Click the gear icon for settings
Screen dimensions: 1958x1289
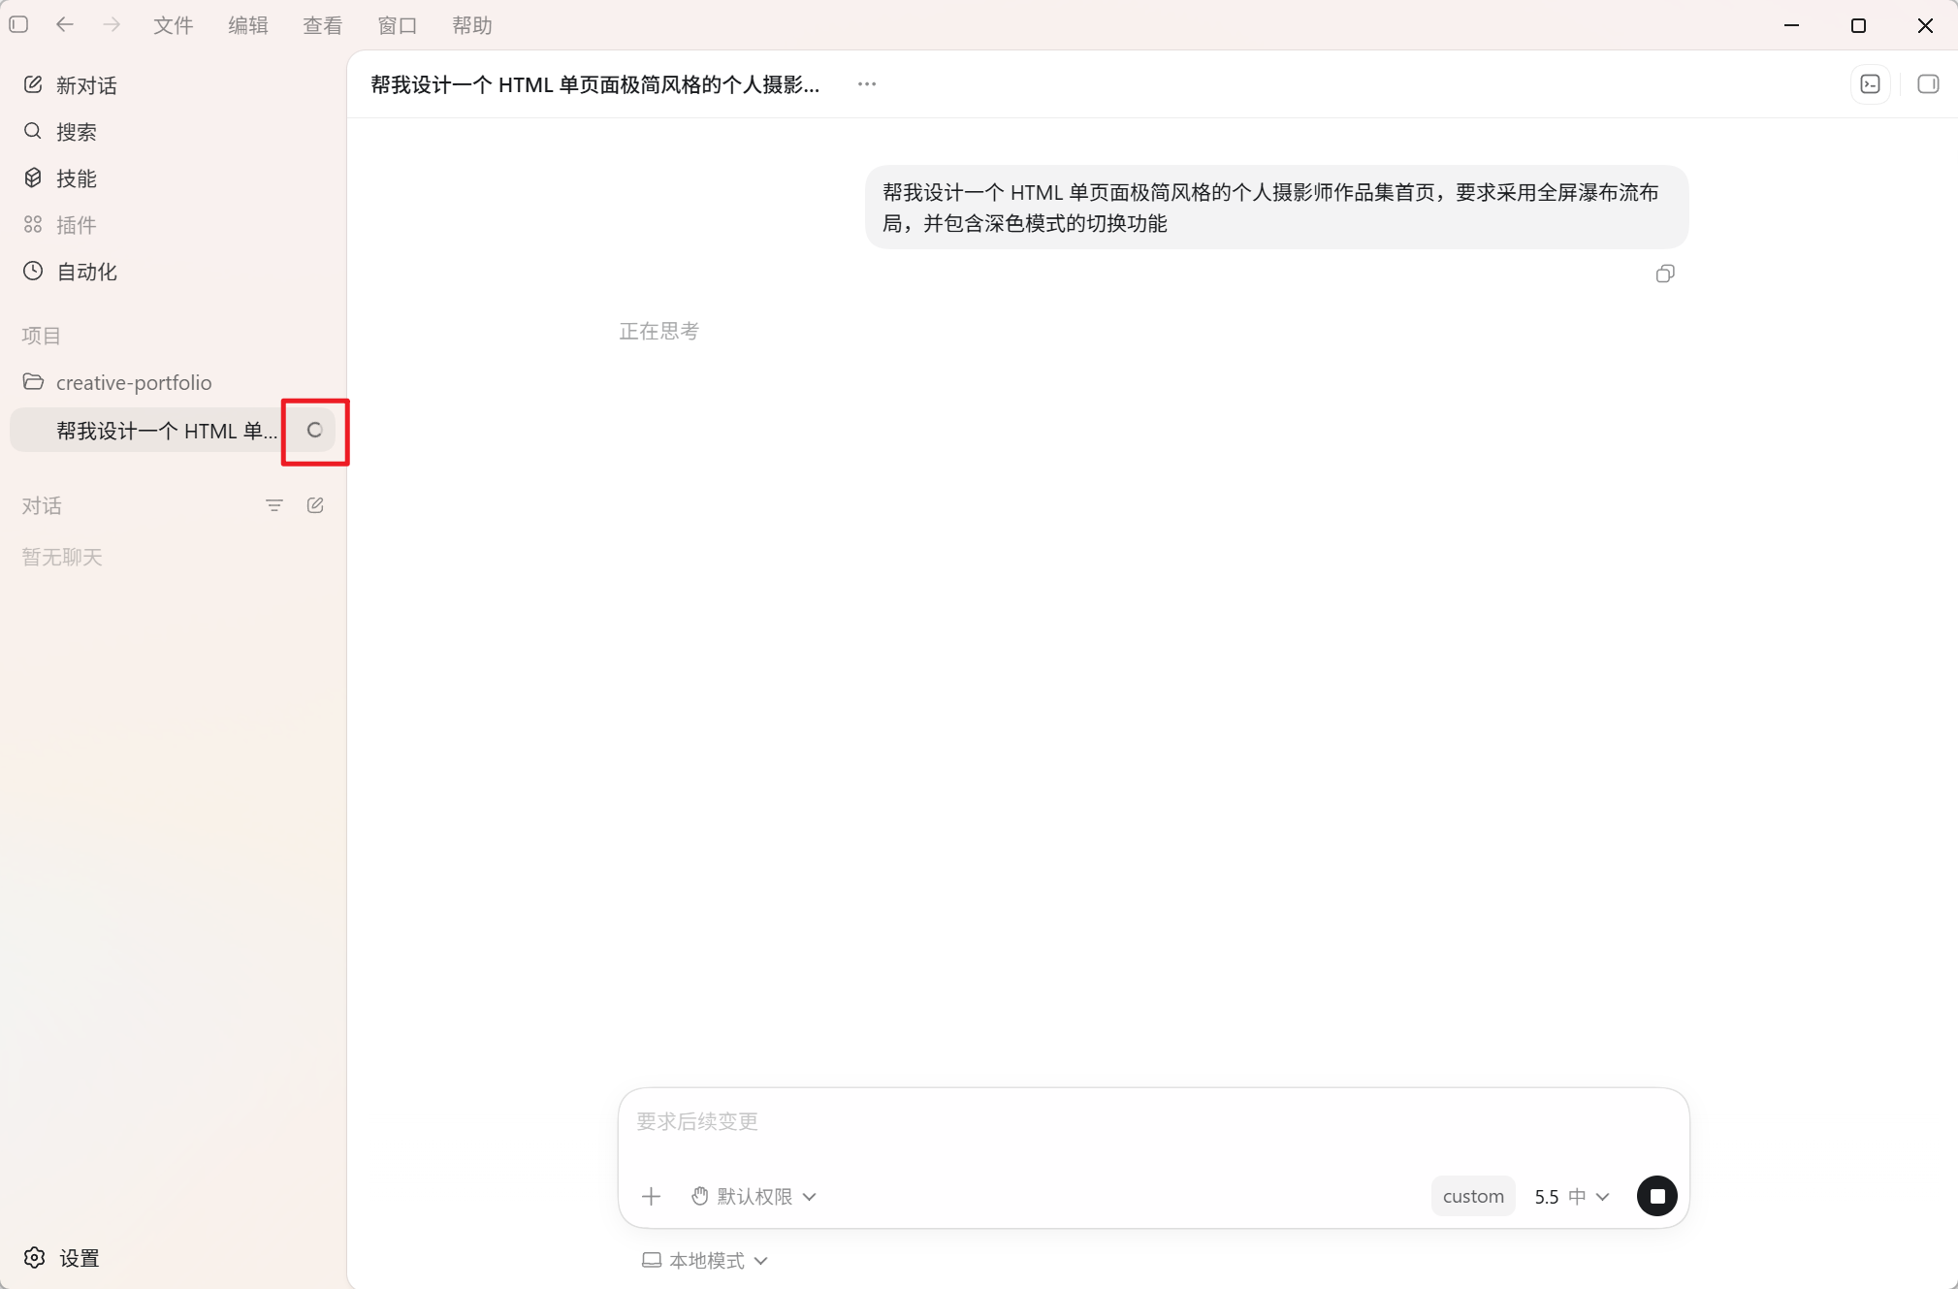(35, 1258)
